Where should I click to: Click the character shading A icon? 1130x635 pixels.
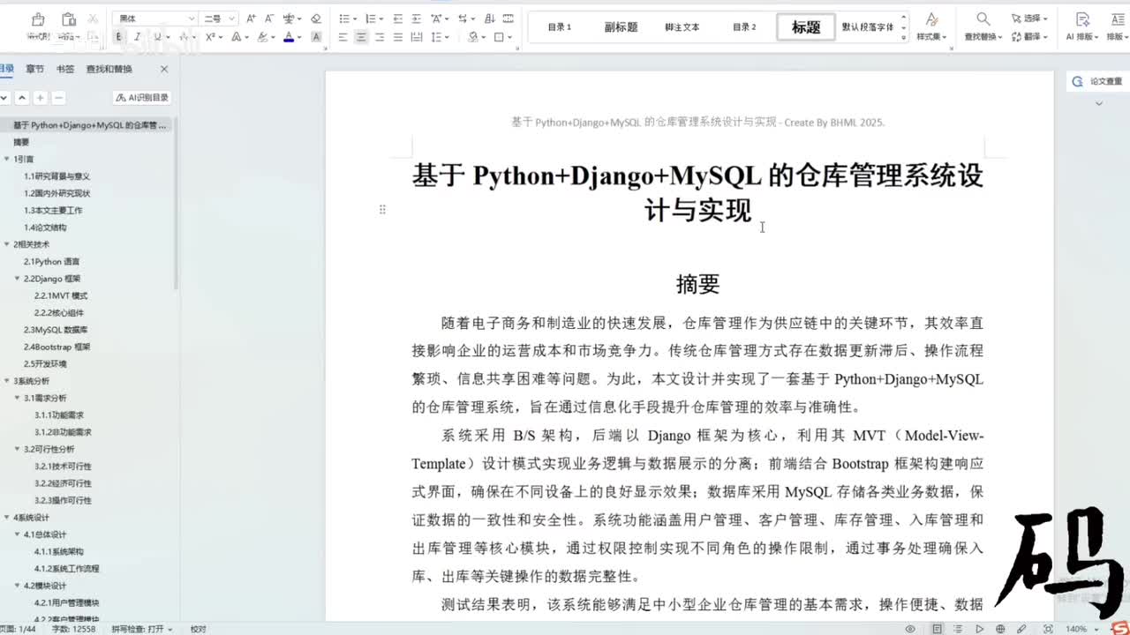point(316,37)
